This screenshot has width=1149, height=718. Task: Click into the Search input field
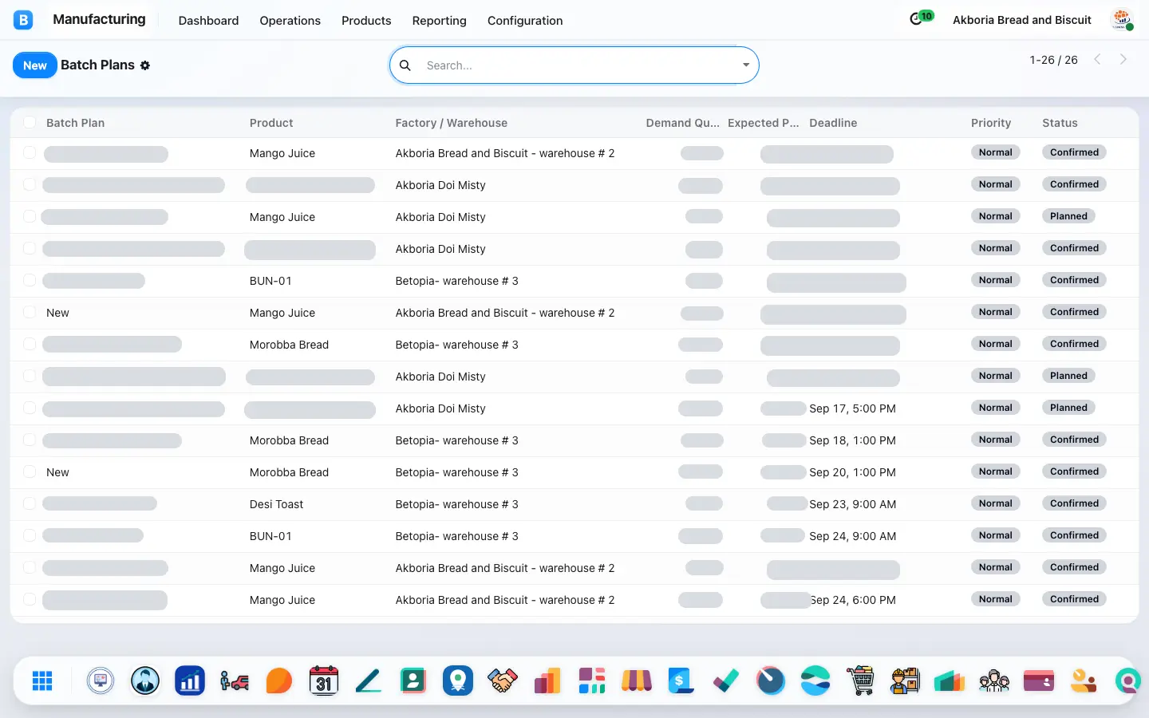pos(578,65)
